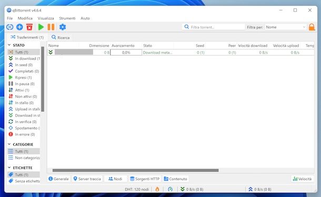
Task: Collapse the STATO section
Action: coord(9,45)
